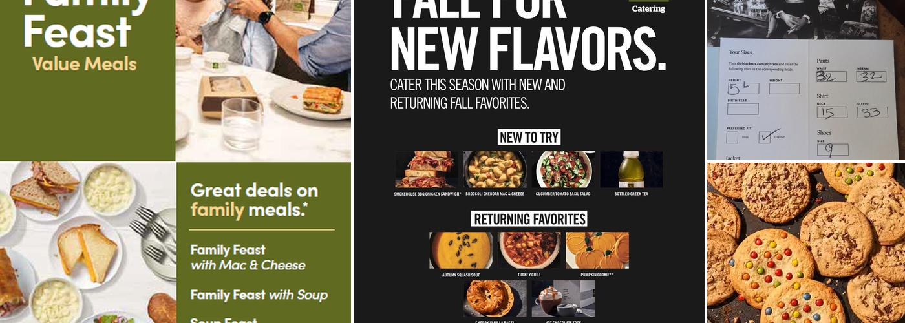Screen dimensions: 905x323
Task: Select the Autumn Squash Soup photo
Action: [x=461, y=251]
